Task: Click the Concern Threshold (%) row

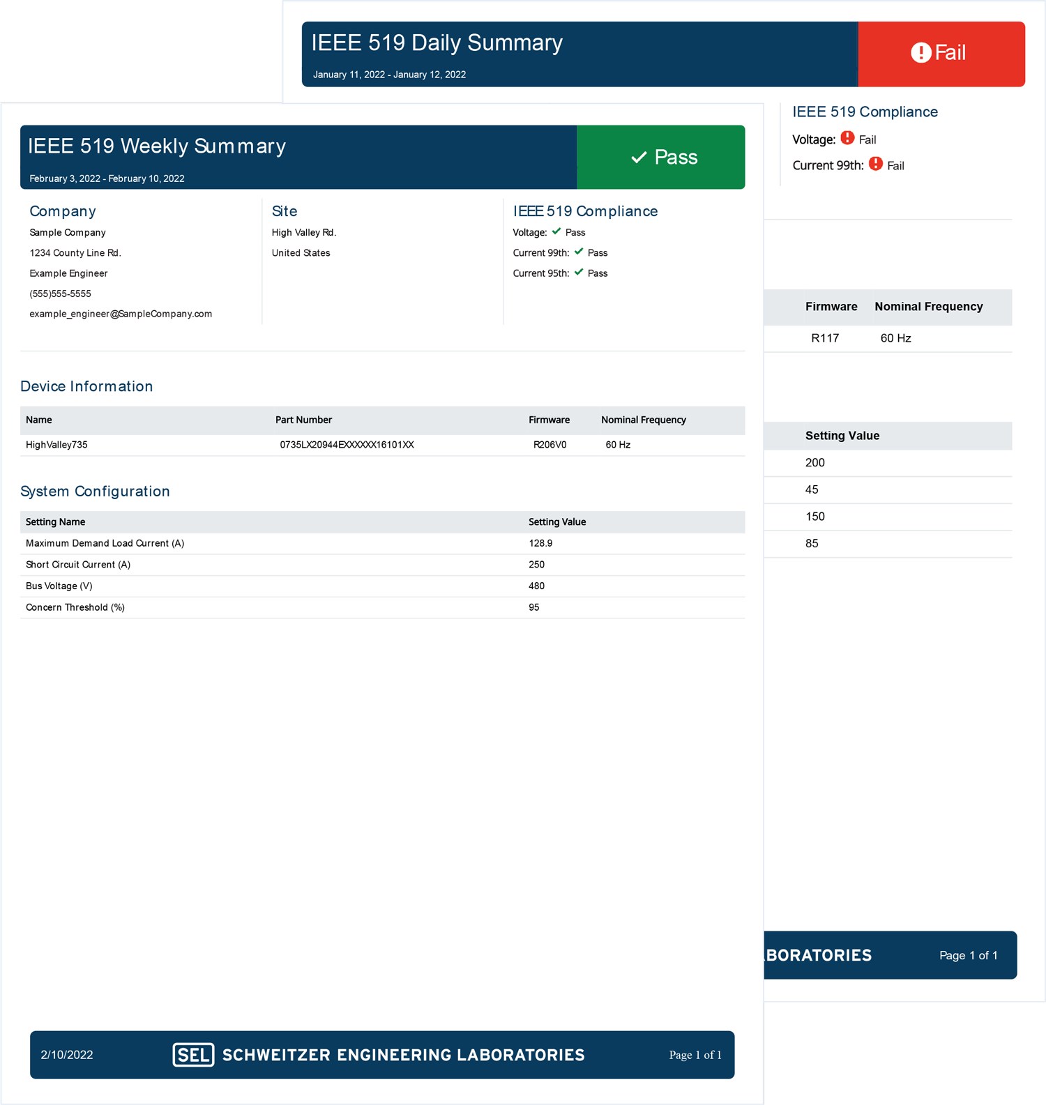Action: 383,609
